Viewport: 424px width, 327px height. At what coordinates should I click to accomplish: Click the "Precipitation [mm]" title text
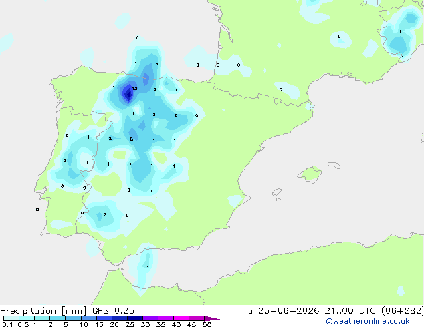43,311
